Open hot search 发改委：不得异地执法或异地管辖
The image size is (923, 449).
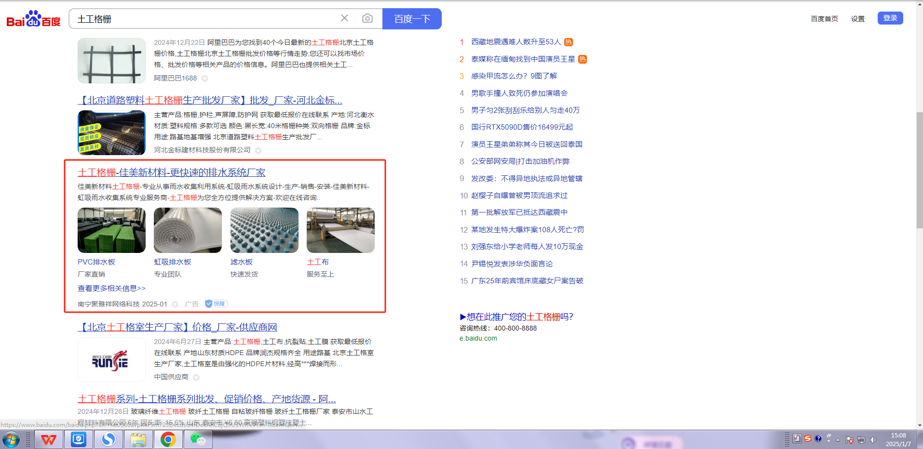(527, 179)
